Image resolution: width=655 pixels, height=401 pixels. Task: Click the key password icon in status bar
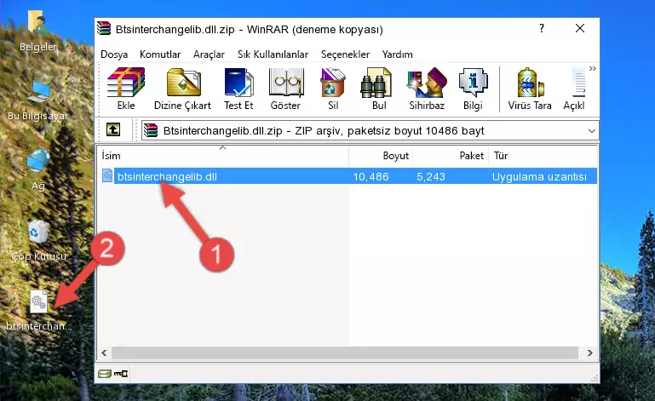click(x=121, y=374)
